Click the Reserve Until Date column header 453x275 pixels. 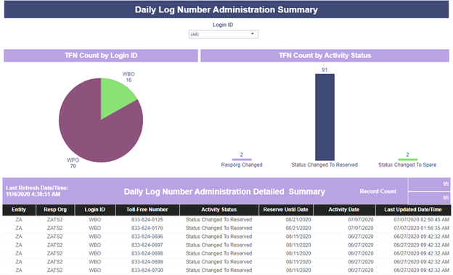coord(285,210)
